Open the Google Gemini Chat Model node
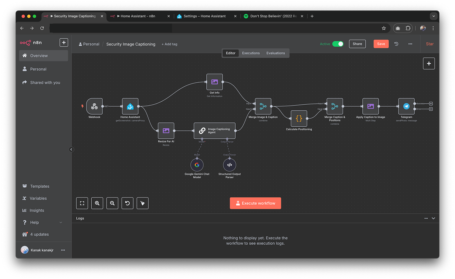 pos(197,165)
